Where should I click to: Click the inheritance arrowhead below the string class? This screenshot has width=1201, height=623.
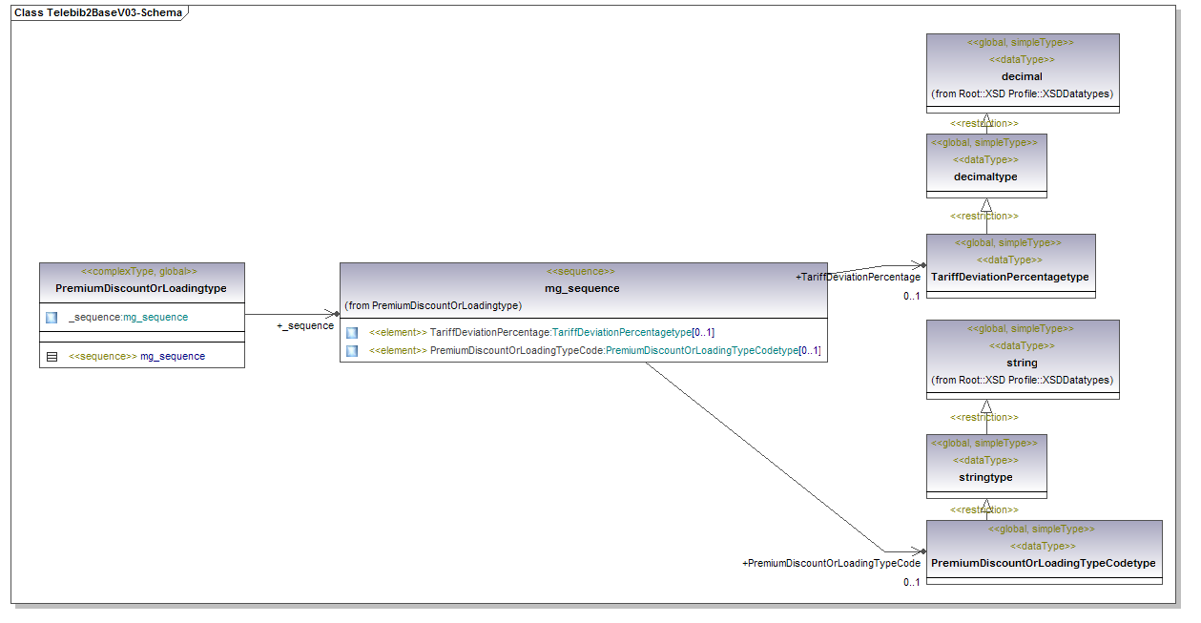986,405
